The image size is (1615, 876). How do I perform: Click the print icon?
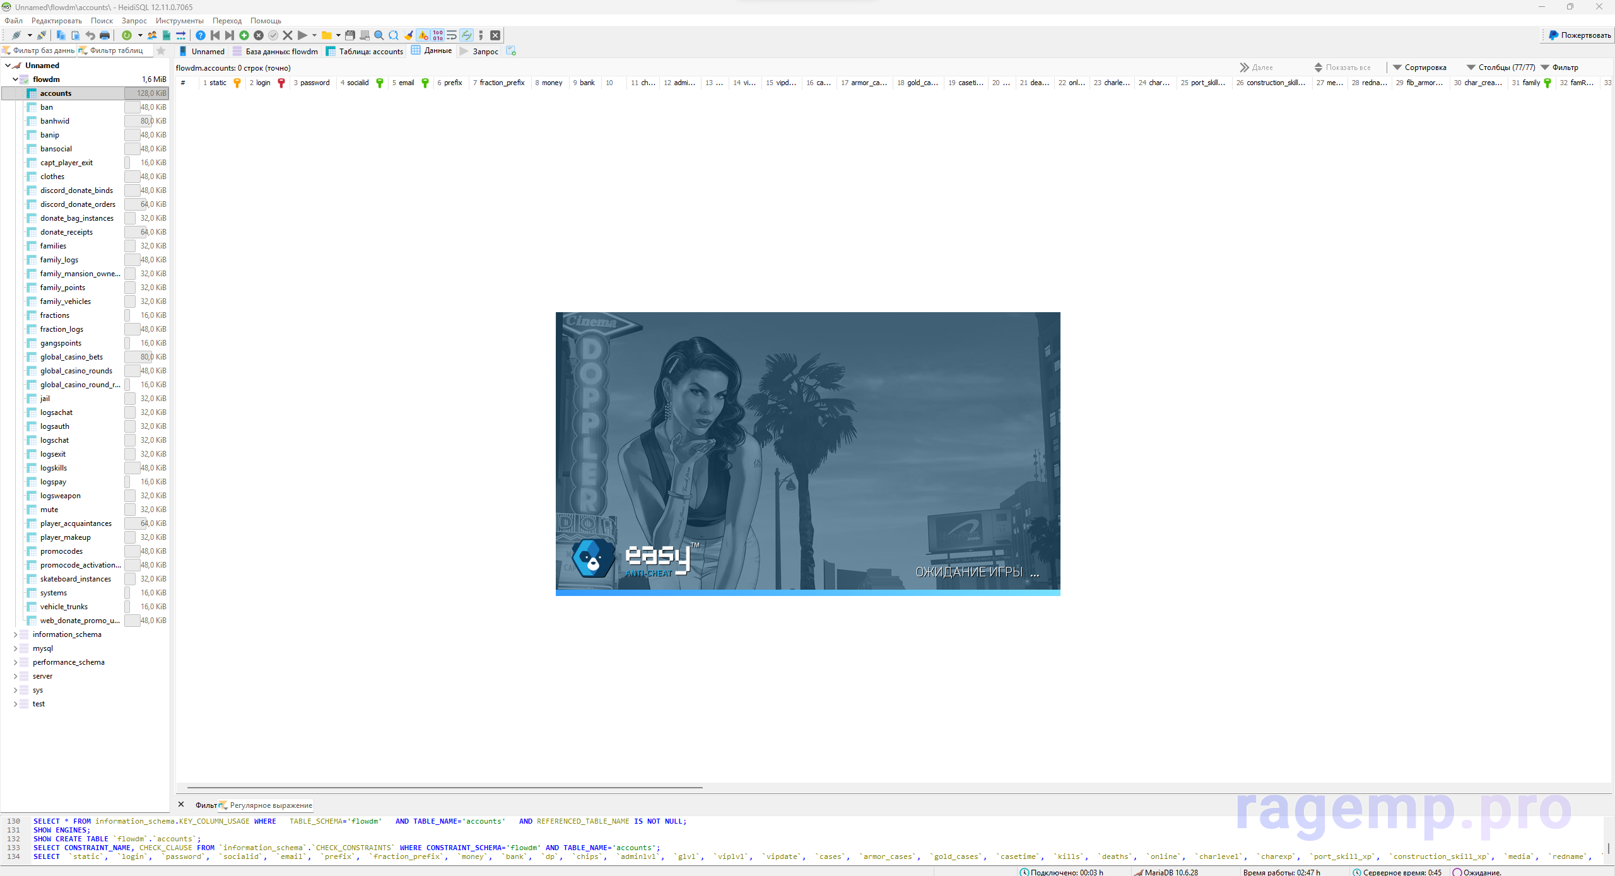click(105, 35)
